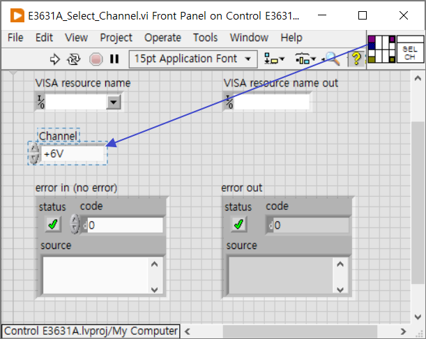Click the LabVIEW app icon in title bar
The height and width of the screenshot is (339, 426).
tap(17, 15)
